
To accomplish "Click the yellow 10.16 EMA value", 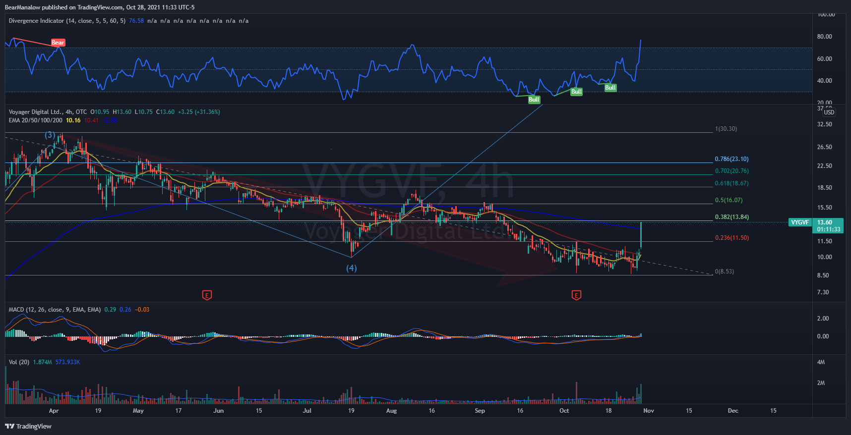I will click(x=73, y=120).
